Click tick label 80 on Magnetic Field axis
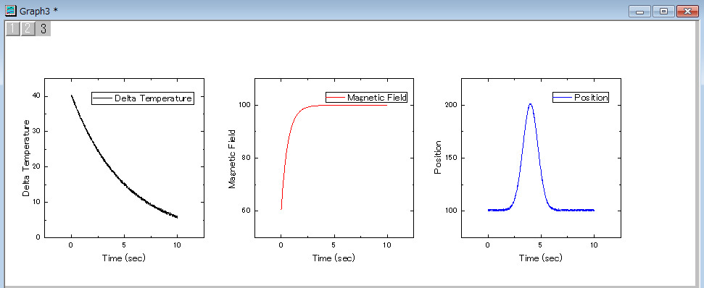 pyautogui.click(x=246, y=158)
